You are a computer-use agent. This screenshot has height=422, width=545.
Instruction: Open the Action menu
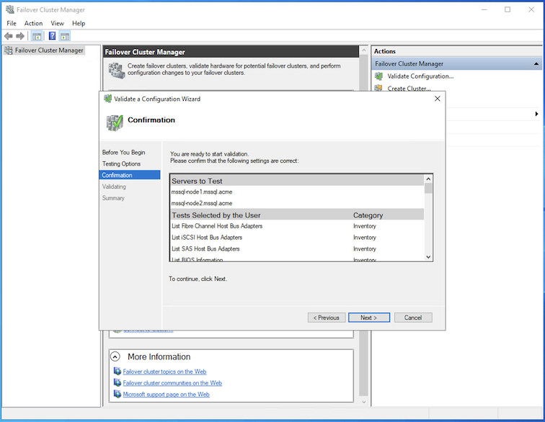(x=33, y=23)
